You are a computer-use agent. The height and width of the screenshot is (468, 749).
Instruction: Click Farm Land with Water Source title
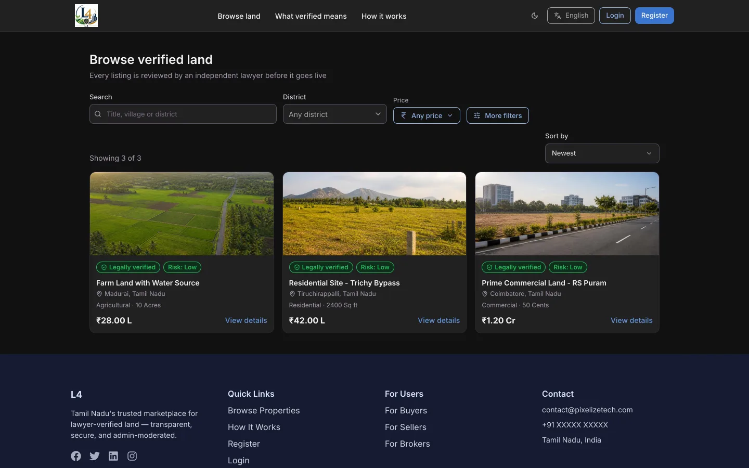point(148,283)
